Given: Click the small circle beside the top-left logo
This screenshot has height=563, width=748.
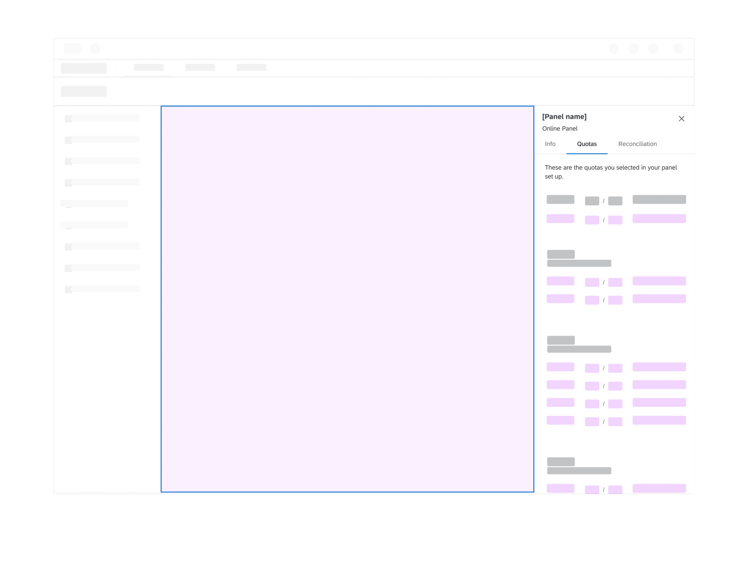Looking at the screenshot, I should pyautogui.click(x=95, y=49).
